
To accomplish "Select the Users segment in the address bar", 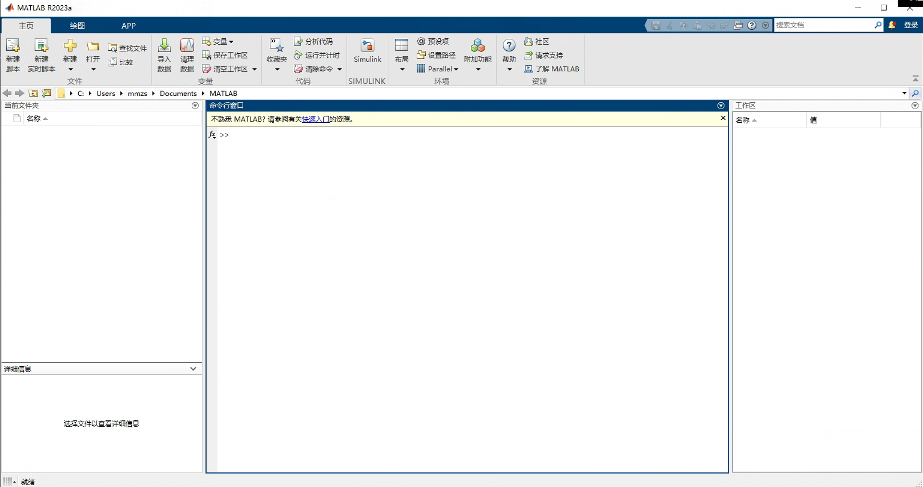I will coord(105,93).
